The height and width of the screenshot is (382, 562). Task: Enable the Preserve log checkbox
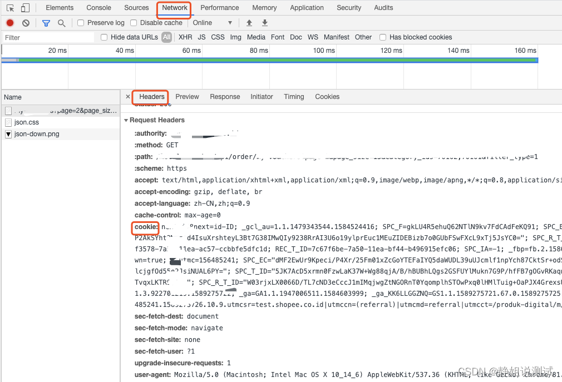pos(81,23)
